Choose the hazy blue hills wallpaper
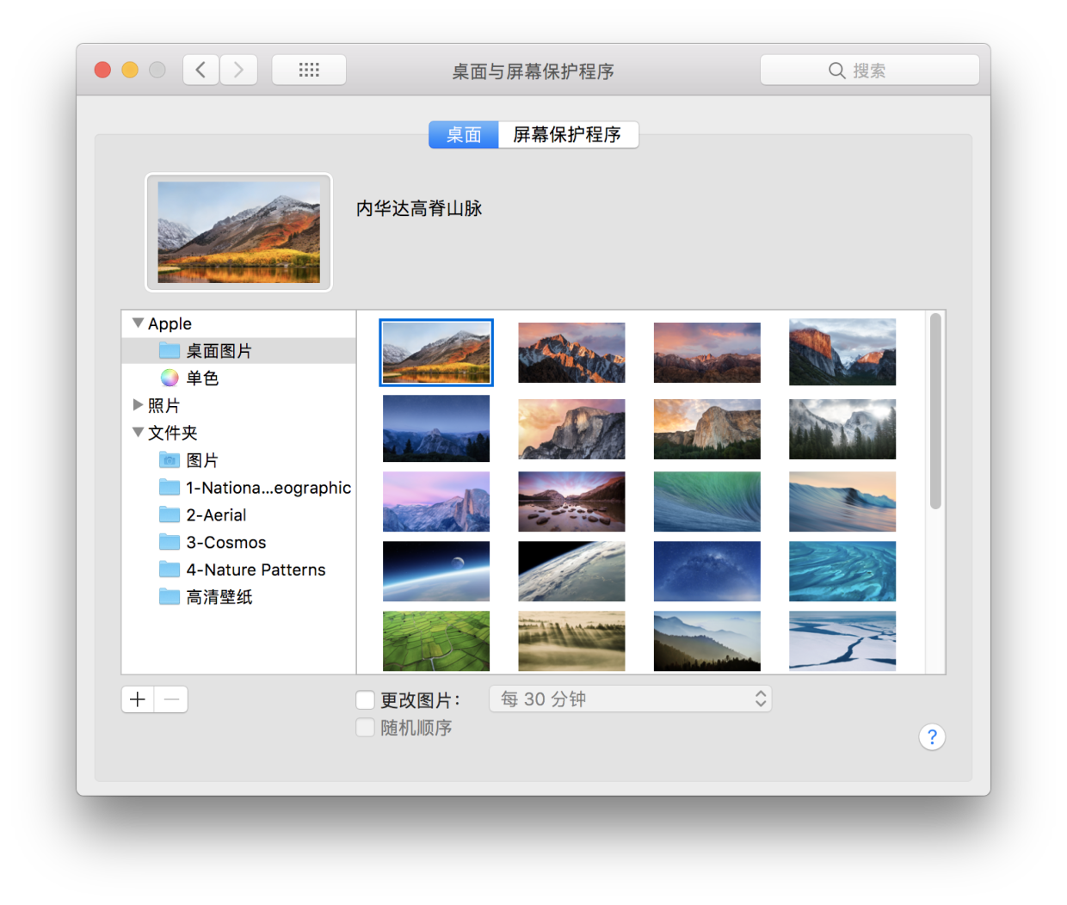 pyautogui.click(x=707, y=641)
